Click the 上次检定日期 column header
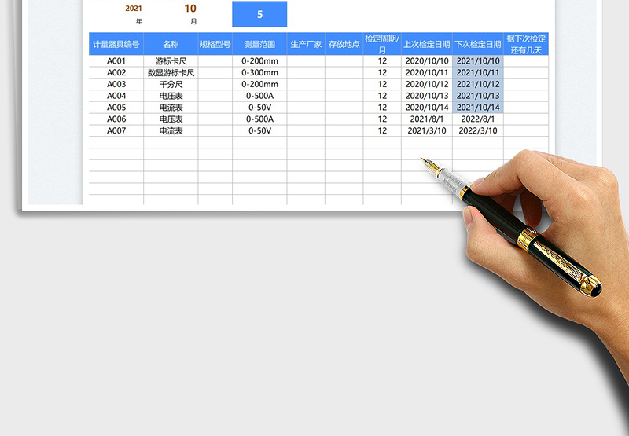629x436 pixels. pyautogui.click(x=426, y=45)
